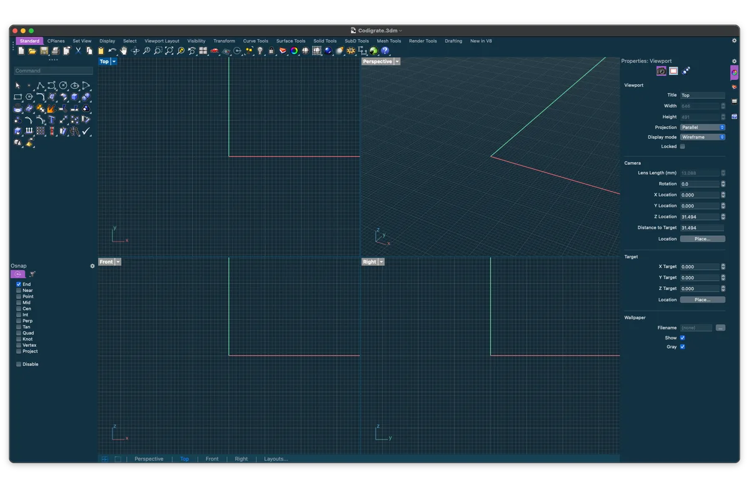The width and height of the screenshot is (749, 491).
Task: Open the Front viewport title menu arrow
Action: 118,262
